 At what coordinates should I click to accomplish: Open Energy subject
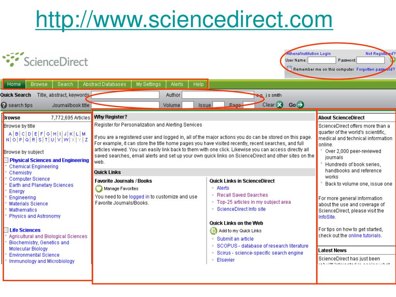point(17,191)
